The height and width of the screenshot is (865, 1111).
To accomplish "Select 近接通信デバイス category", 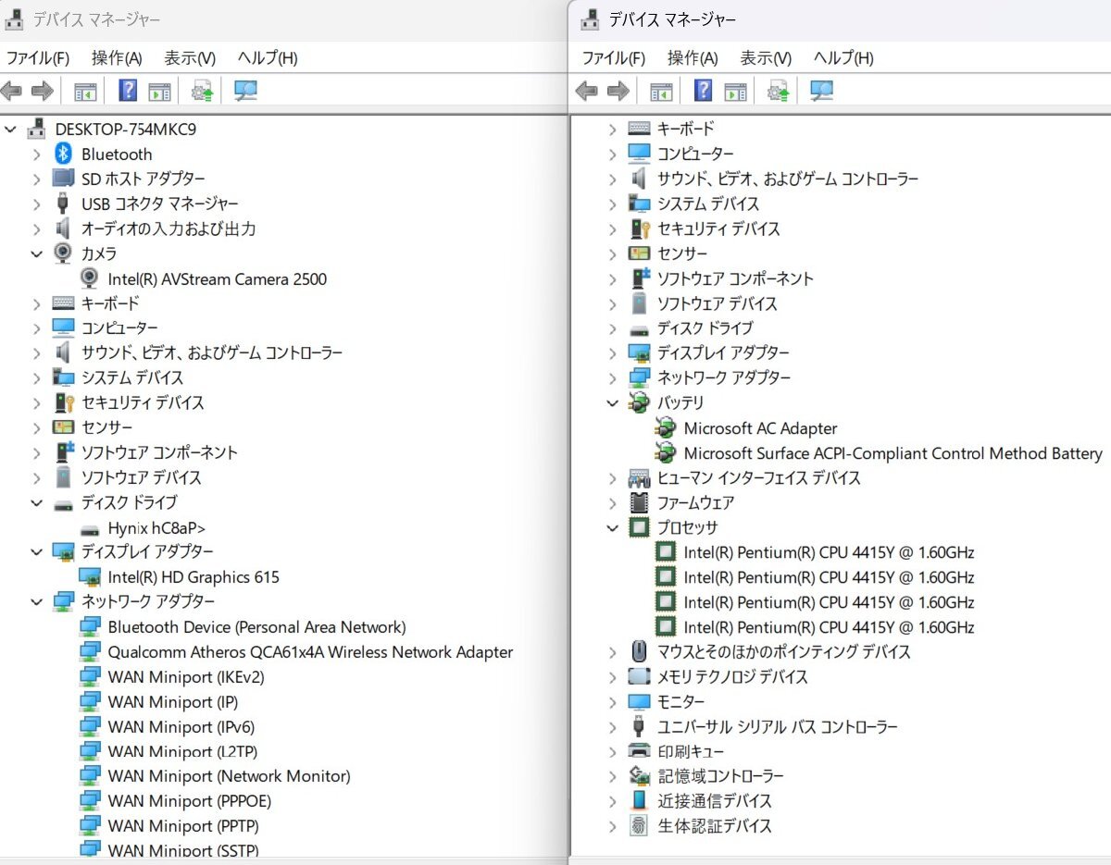I will pos(715,801).
